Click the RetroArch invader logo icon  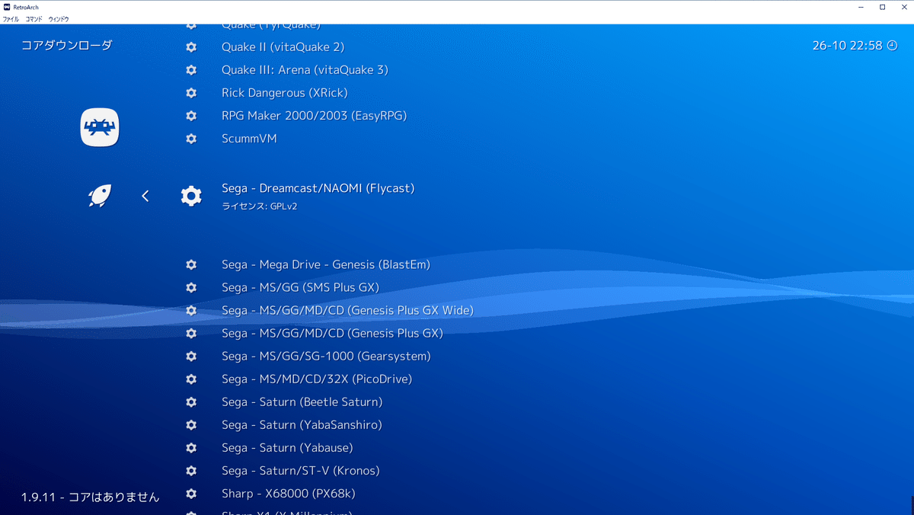point(100,127)
